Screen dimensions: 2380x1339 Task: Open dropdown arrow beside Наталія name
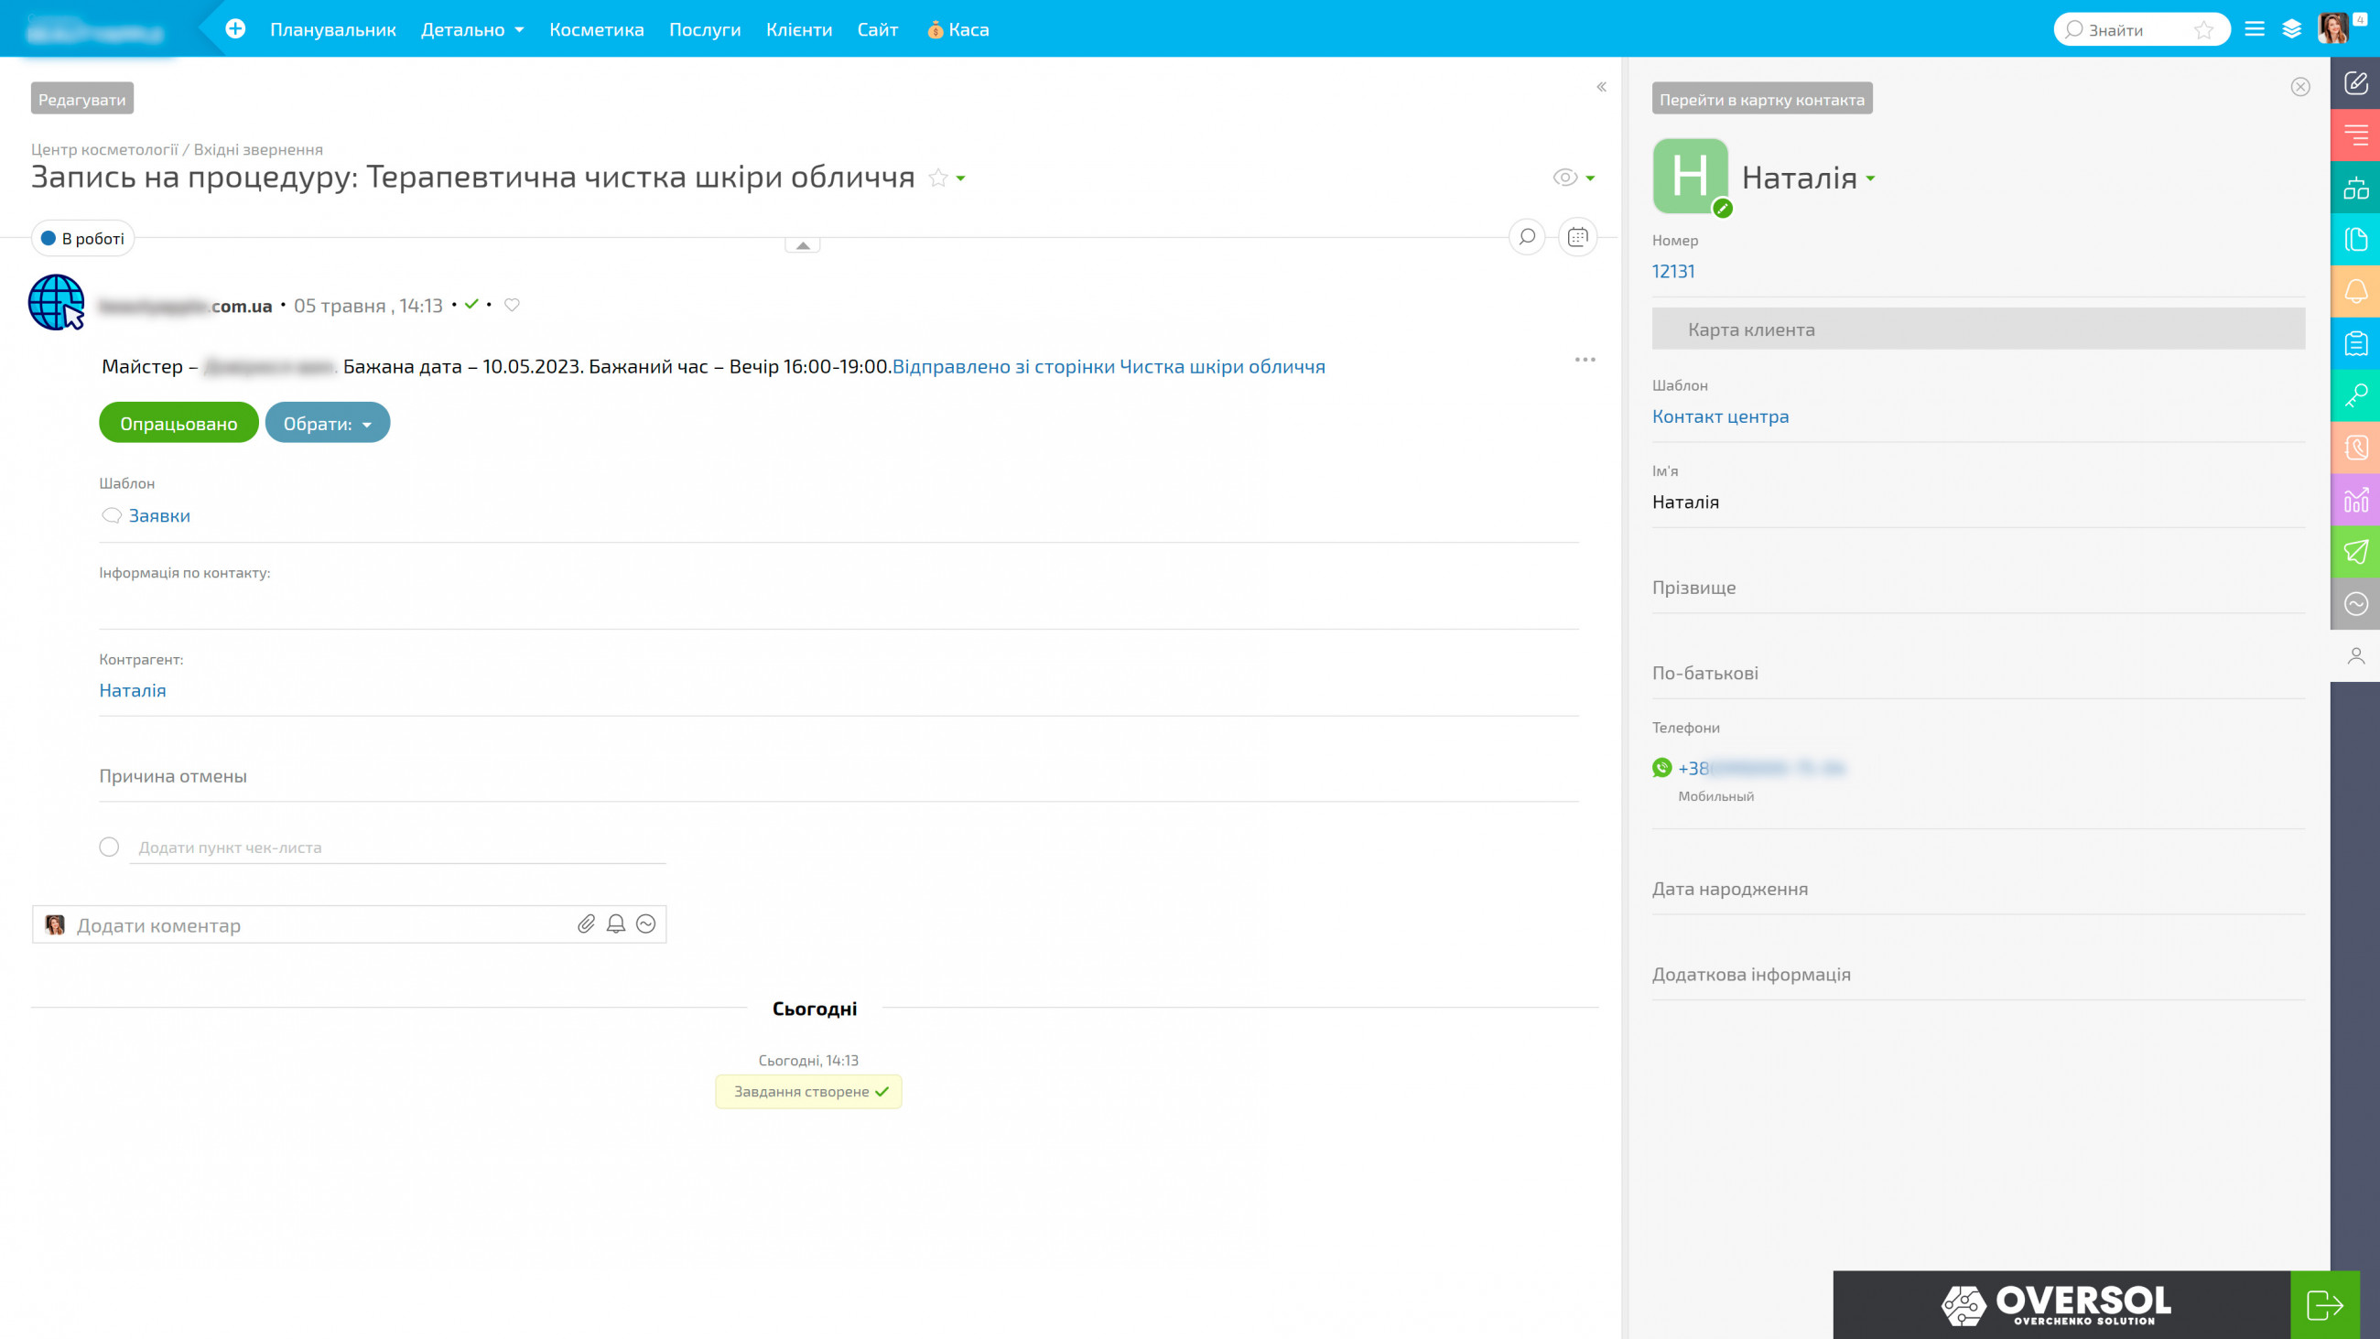coord(1871,178)
